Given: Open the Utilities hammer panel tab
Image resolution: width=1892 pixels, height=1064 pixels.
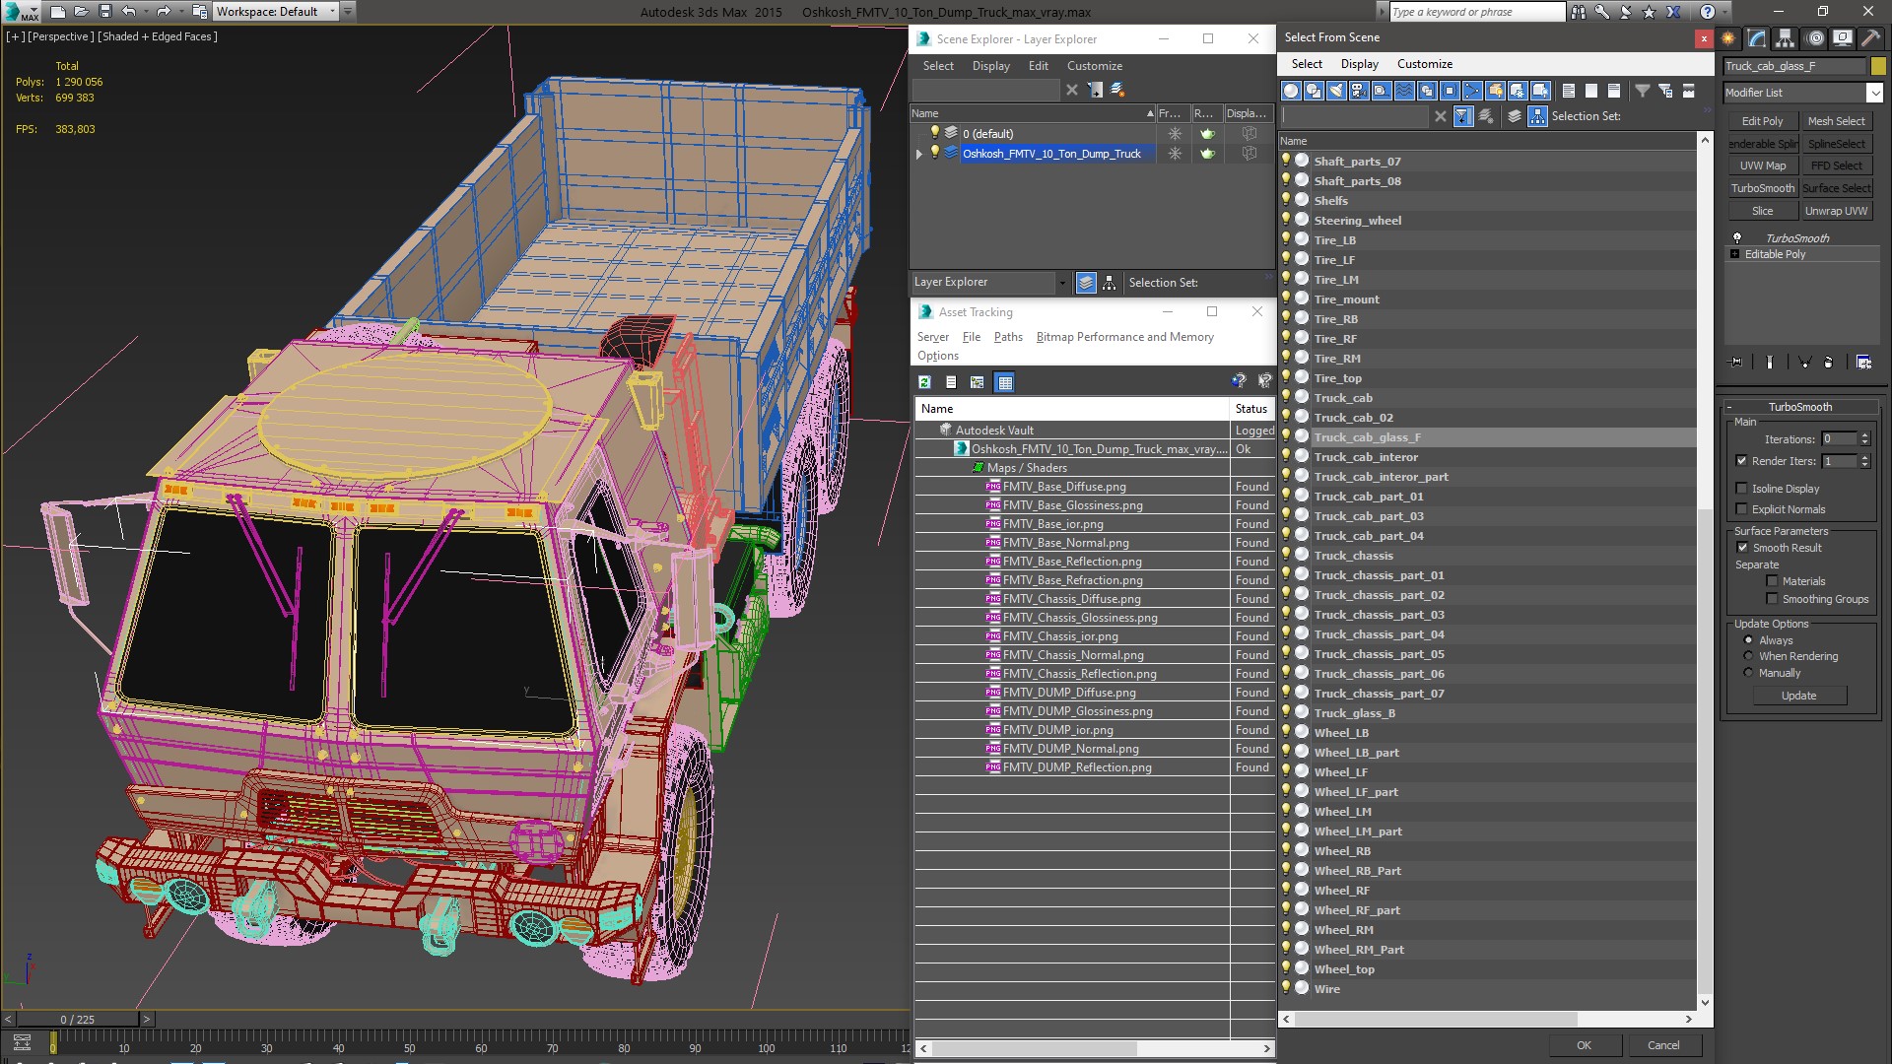Looking at the screenshot, I should 1869,38.
